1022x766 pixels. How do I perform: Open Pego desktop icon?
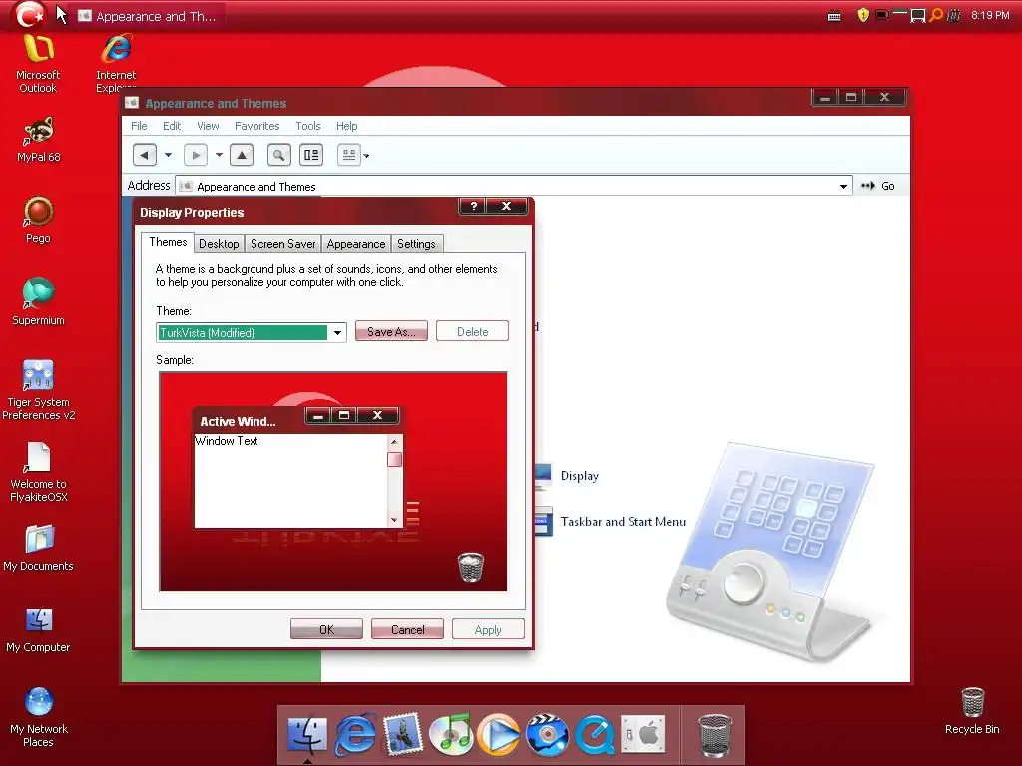coord(38,220)
